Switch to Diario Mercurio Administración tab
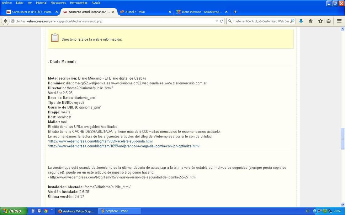Image resolution: width=345 pixels, height=215 pixels. pos(202,12)
